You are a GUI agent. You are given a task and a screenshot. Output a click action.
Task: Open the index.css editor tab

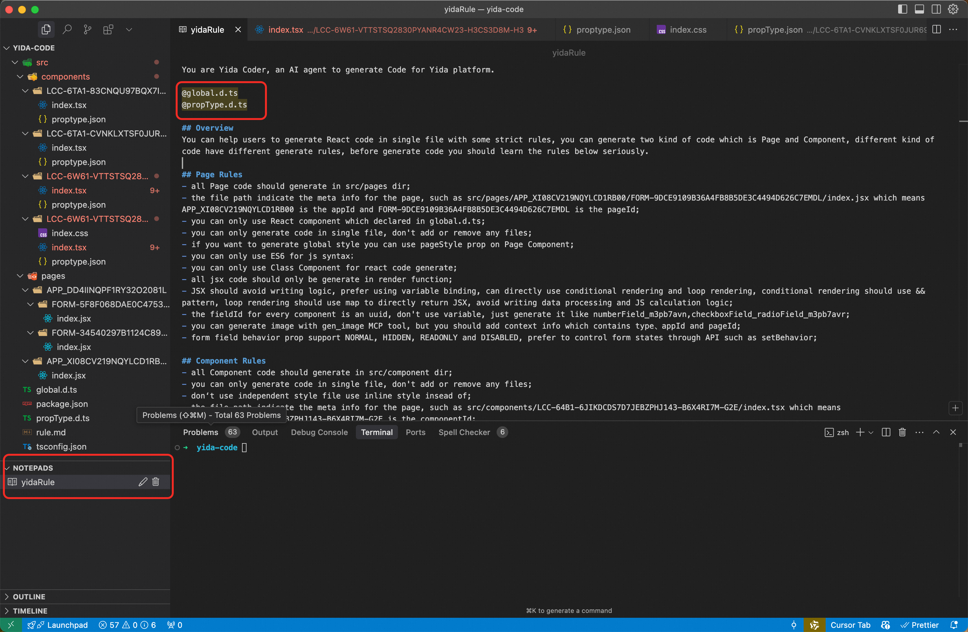[x=688, y=30]
